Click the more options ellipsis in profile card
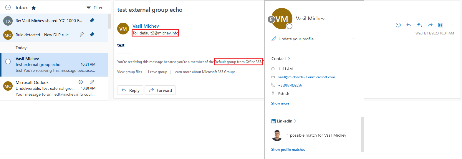This screenshot has width=462, height=159. pyautogui.click(x=353, y=39)
